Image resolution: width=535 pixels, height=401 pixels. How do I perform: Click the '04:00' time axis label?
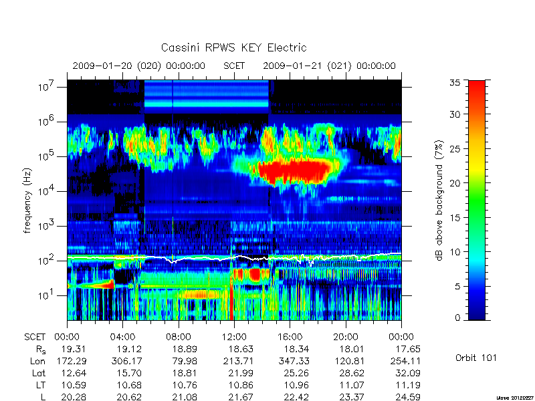[x=122, y=337]
